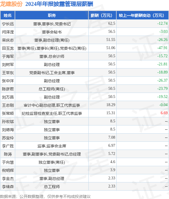Click change value -26.26
This screenshot has width=169, height=199.
tap(162, 40)
